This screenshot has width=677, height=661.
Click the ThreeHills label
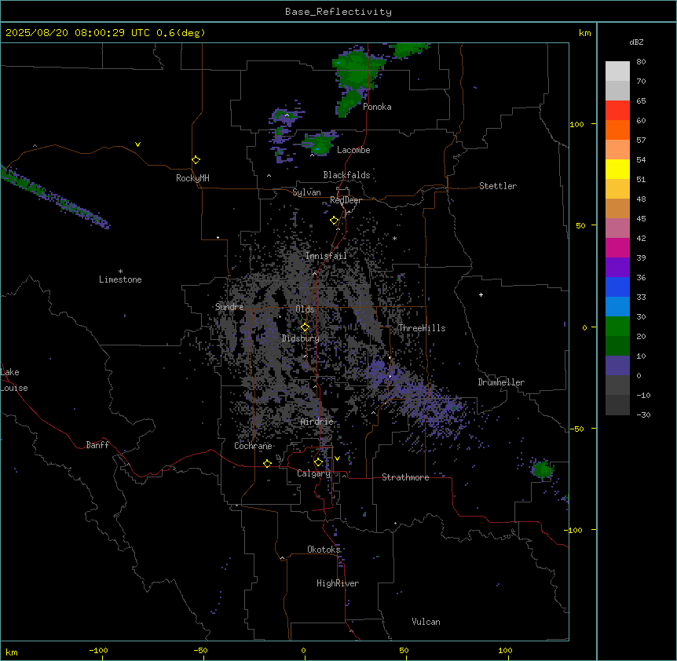[422, 328]
